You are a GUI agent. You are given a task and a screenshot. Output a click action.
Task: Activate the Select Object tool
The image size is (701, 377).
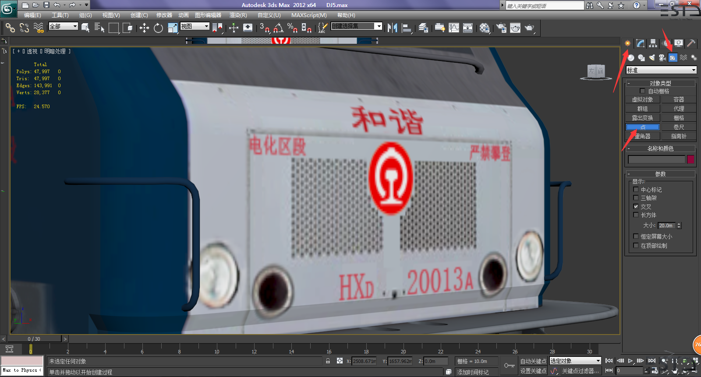86,28
